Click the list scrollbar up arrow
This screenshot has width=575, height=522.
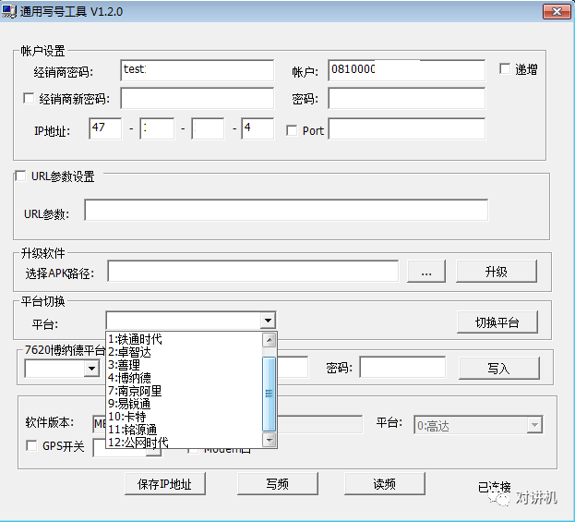pos(270,340)
